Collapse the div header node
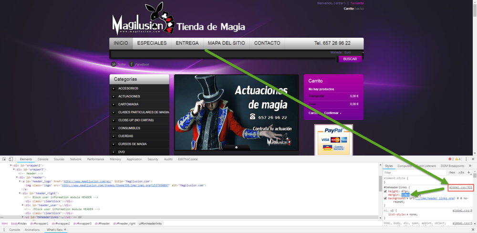Viewport: 477px width, 233px height. (x=17, y=177)
